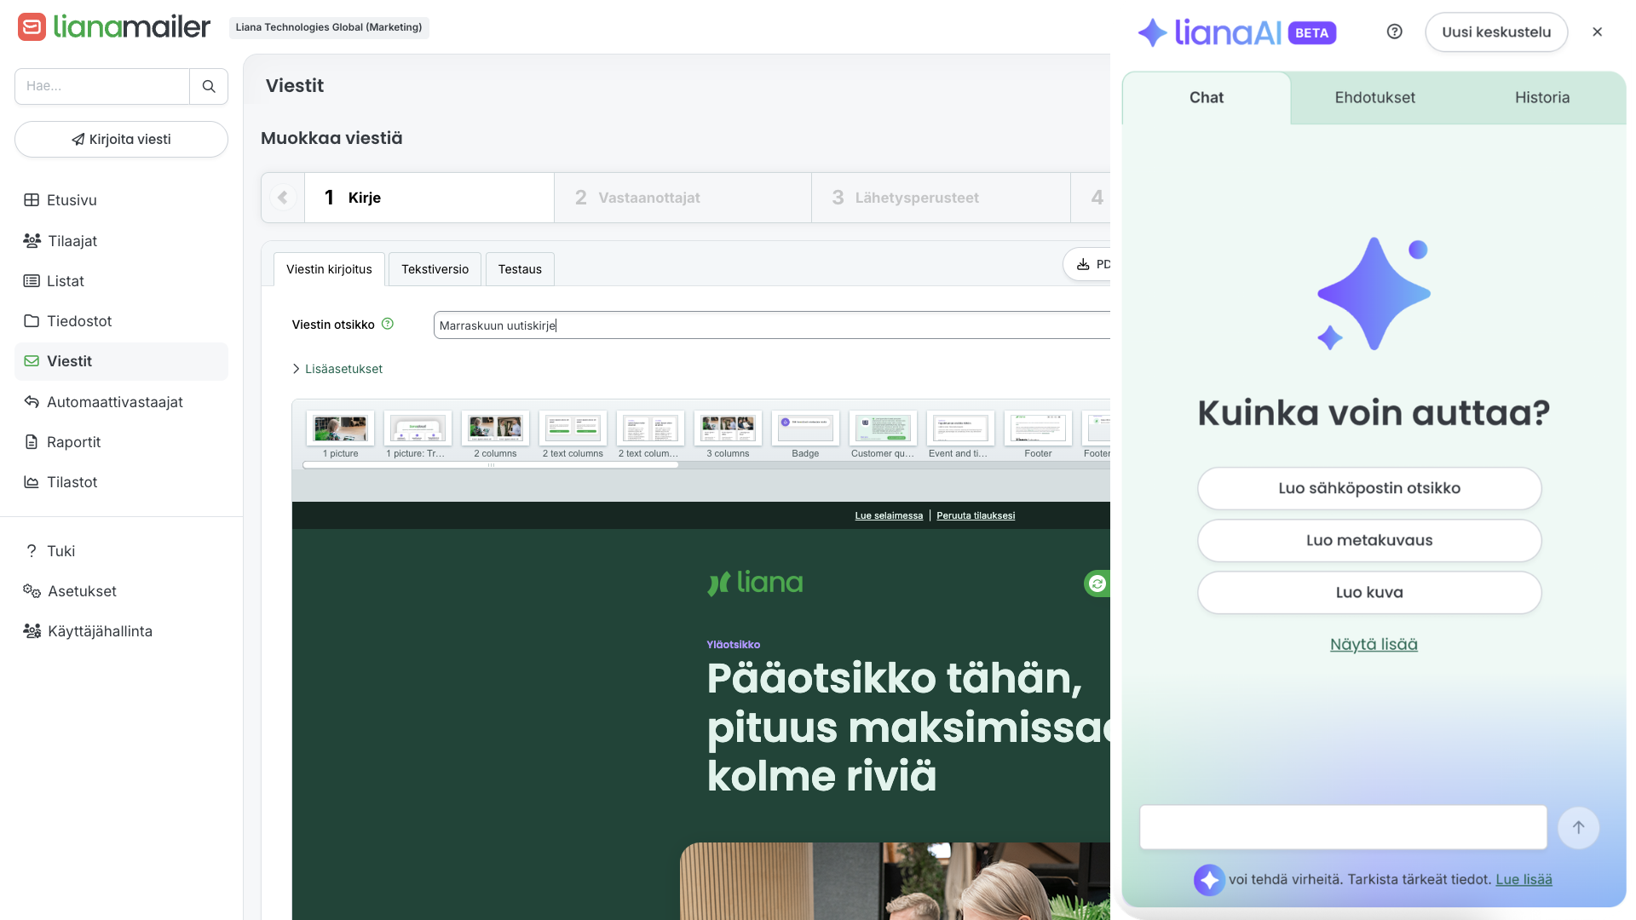Image resolution: width=1636 pixels, height=920 pixels.
Task: Click the send arrow in the chat panel
Action: pyautogui.click(x=1578, y=827)
